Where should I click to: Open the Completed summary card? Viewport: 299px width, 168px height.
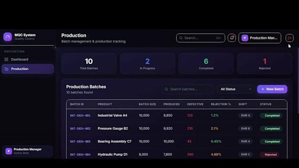click(x=206, y=64)
